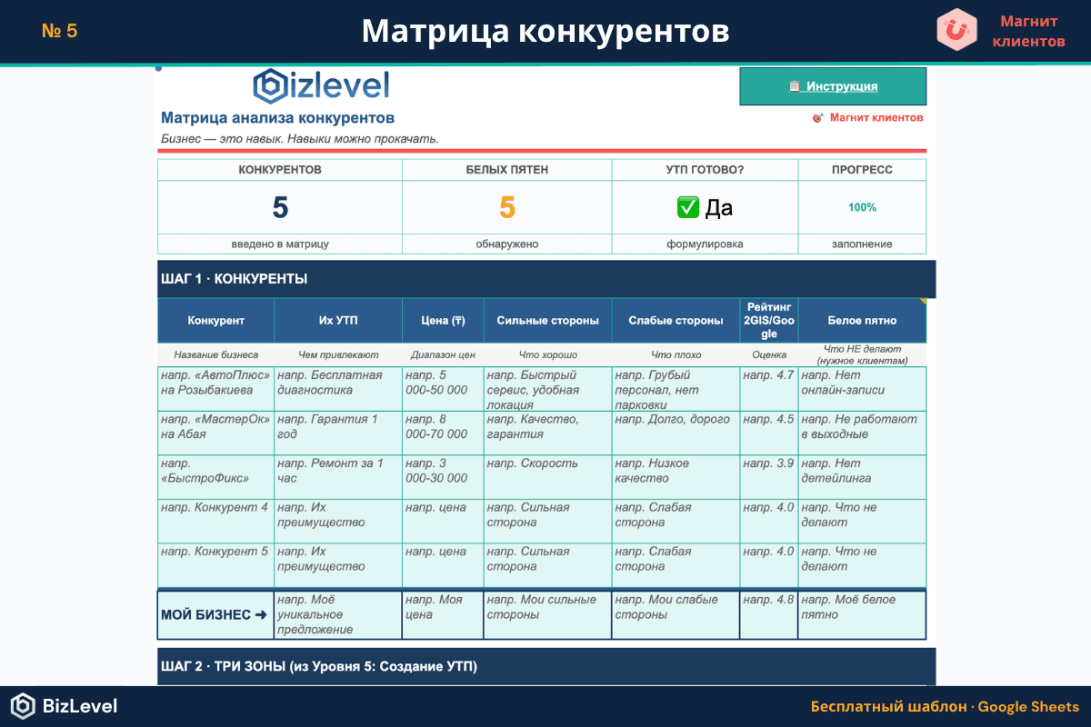This screenshot has width=1091, height=727.
Task: Select the БЕЛЫХ ПЯТЕН counter showing 5
Action: click(506, 207)
